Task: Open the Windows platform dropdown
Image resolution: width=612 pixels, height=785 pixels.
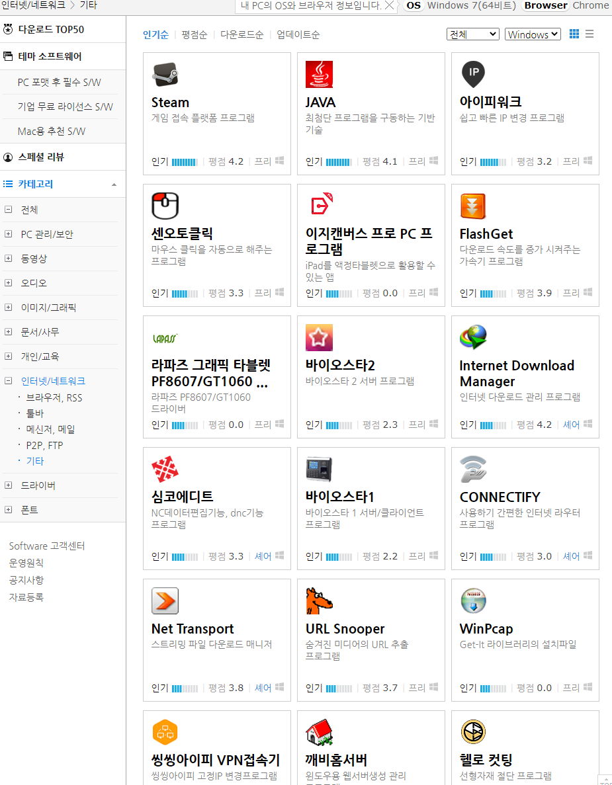Action: pos(533,34)
